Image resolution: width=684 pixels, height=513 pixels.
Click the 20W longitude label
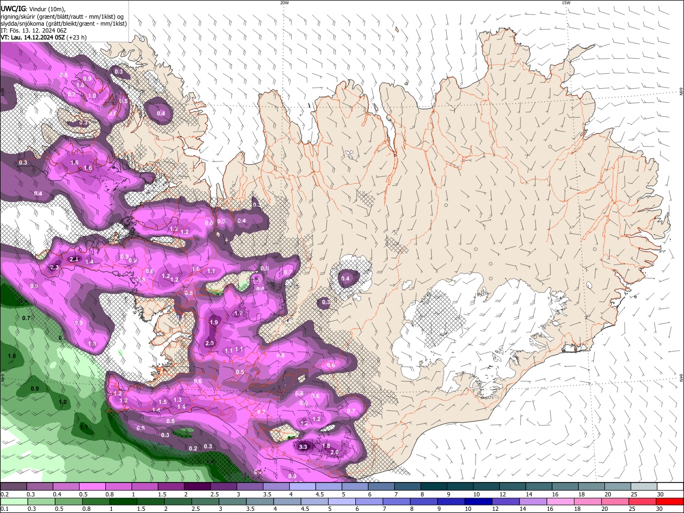[x=284, y=3]
